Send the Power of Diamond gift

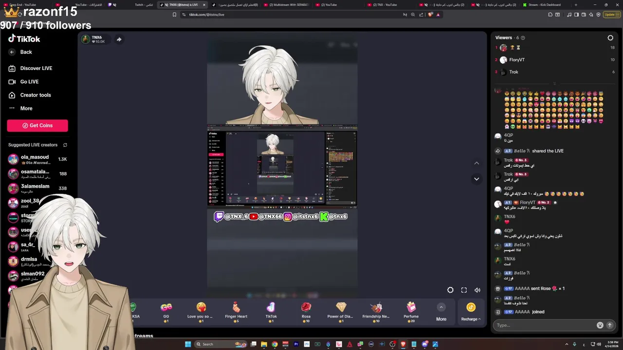point(341,312)
